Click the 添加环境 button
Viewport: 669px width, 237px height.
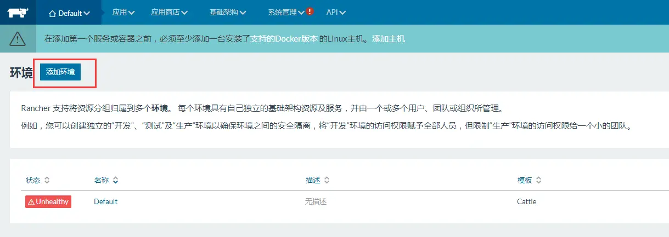pyautogui.click(x=60, y=72)
